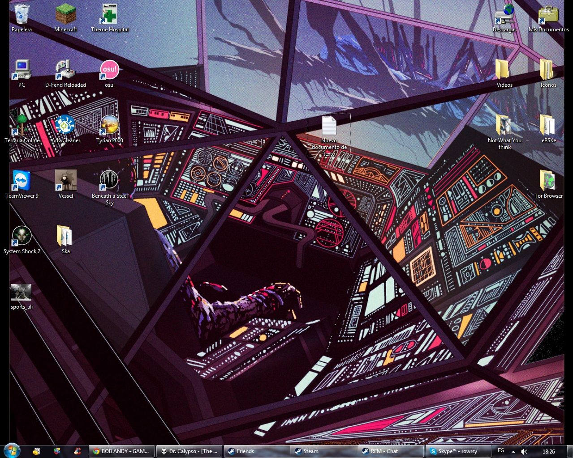
Task: Click the Tyrian 2000 game icon
Action: (x=109, y=126)
